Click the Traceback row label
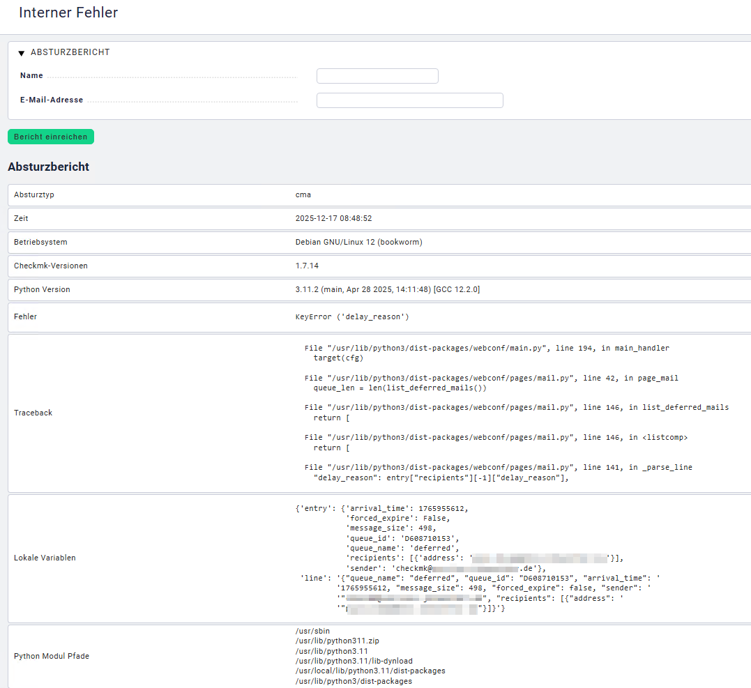751x688 pixels. click(x=33, y=413)
